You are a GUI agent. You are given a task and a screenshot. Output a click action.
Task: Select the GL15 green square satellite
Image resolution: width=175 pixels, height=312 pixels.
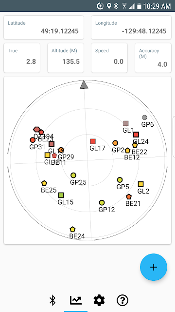61,195
